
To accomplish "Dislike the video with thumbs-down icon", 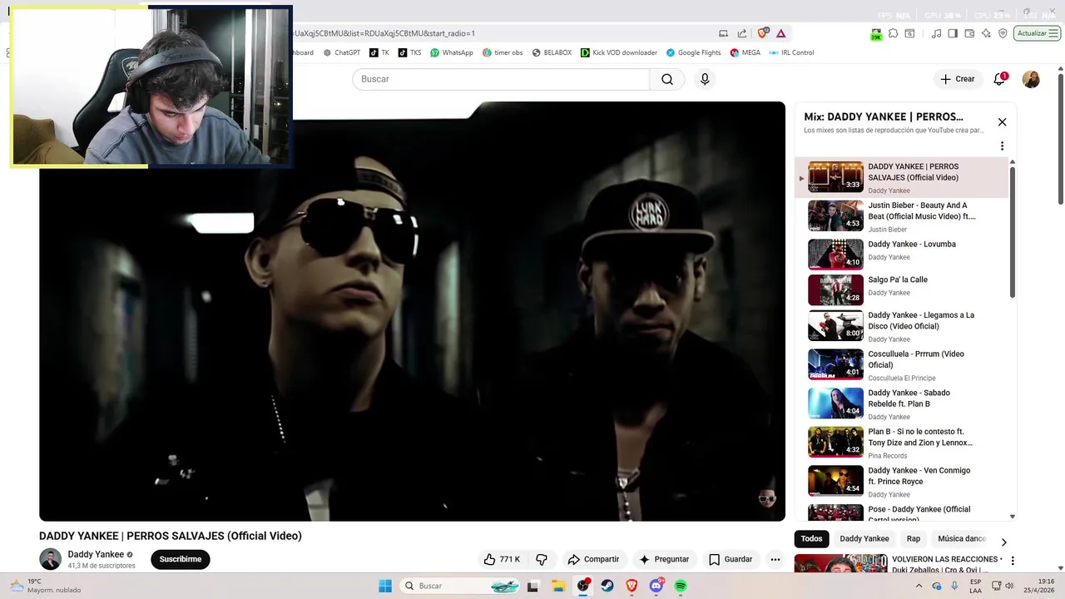I will (x=542, y=559).
